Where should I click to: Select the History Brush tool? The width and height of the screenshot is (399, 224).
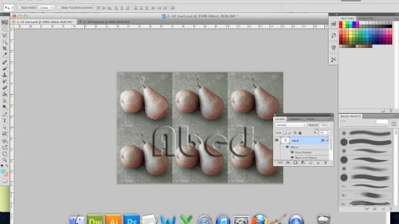tap(4, 82)
